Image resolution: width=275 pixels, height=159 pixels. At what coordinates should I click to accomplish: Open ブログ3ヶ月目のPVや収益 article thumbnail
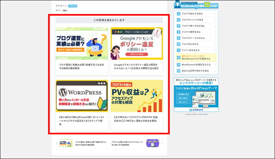coord(137,96)
